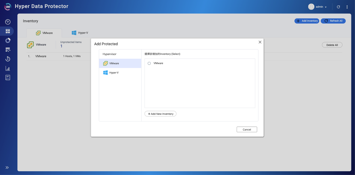
Task: Expand the sidebar with double chevron
Action: [x=7, y=168]
